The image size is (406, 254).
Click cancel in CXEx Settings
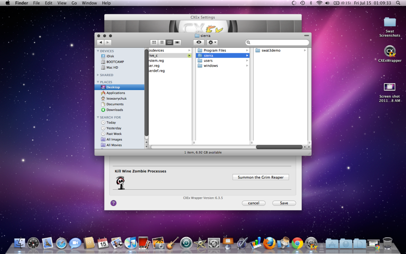pyautogui.click(x=253, y=203)
